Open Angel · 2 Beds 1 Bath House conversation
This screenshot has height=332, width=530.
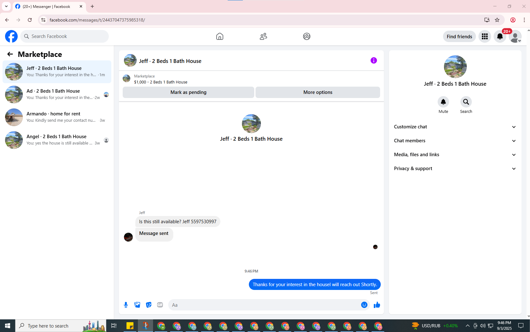[57, 140]
